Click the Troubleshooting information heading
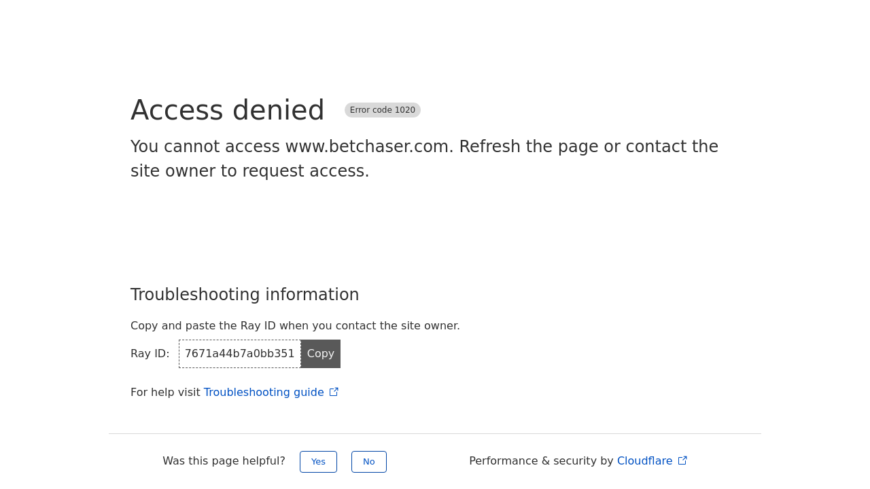Viewport: 870px width, 489px height. [245, 295]
